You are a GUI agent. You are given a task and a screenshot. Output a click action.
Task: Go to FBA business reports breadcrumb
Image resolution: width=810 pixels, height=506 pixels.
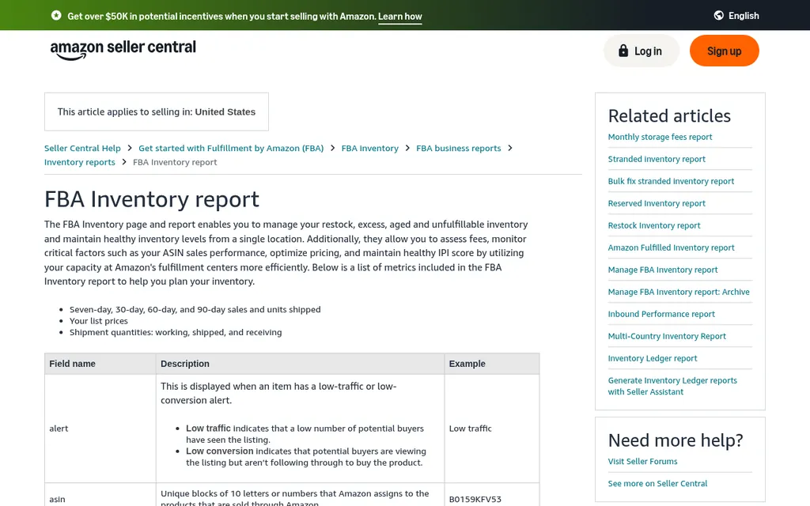click(458, 148)
